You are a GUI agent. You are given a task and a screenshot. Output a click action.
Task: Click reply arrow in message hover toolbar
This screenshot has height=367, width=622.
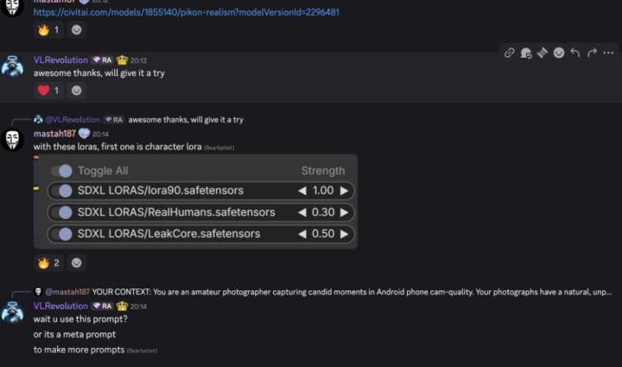pos(575,53)
